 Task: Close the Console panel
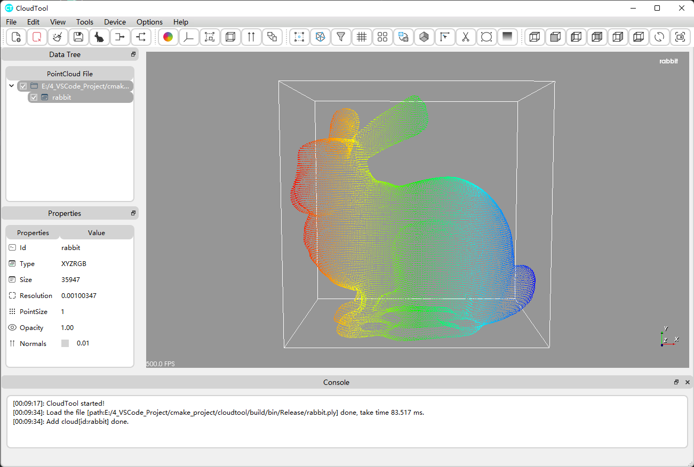click(687, 382)
